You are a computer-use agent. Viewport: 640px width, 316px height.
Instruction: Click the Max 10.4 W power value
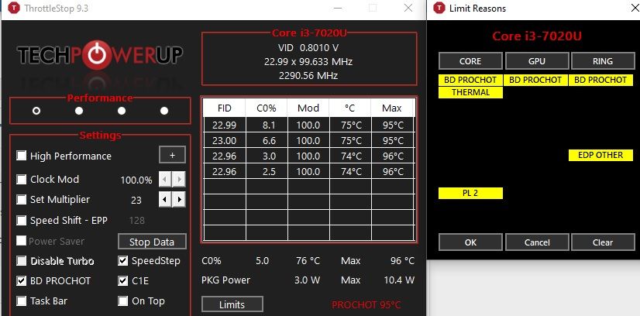tap(399, 280)
